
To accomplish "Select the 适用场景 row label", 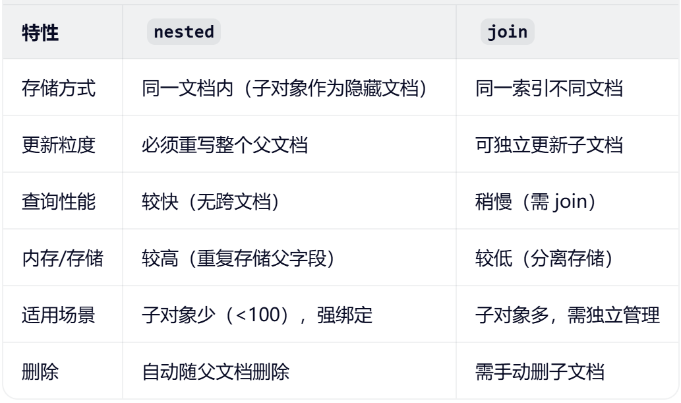I will pos(59,315).
